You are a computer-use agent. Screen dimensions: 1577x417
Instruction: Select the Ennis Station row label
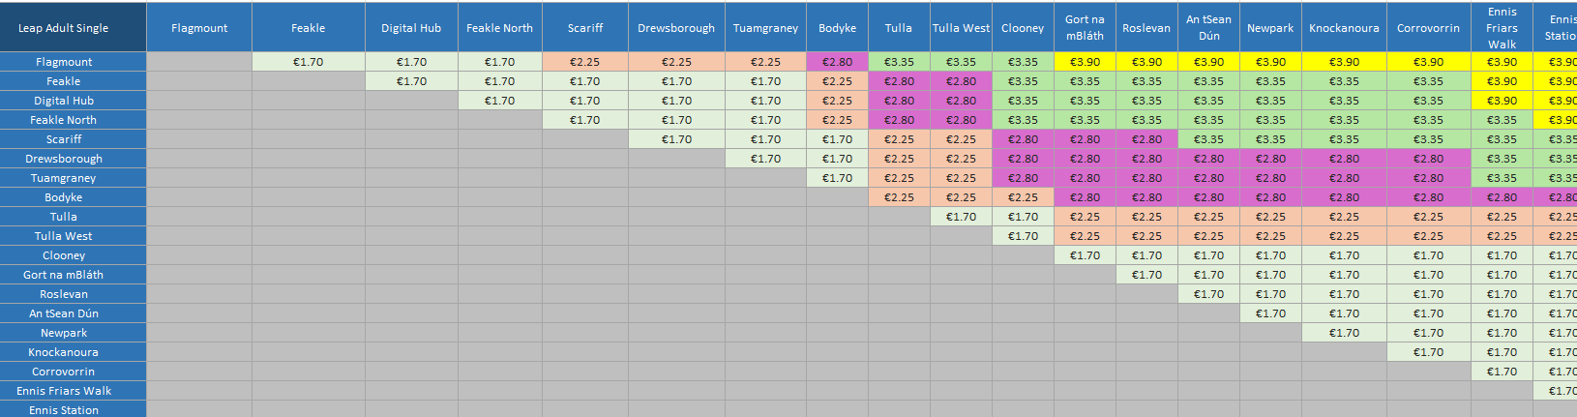[x=64, y=409]
